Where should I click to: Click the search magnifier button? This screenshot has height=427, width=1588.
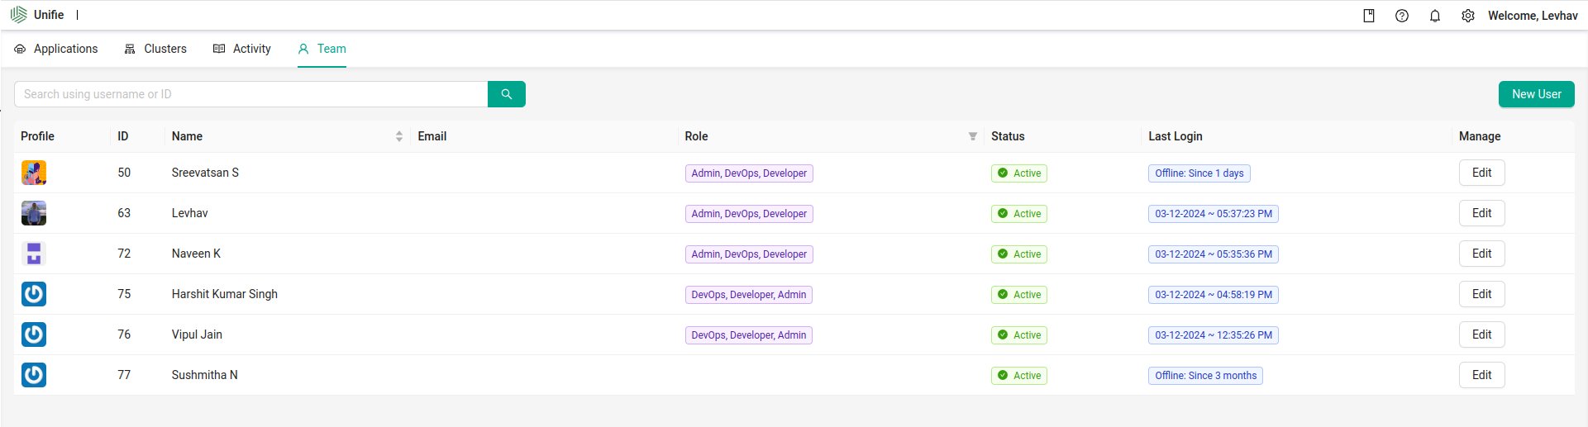pos(507,94)
